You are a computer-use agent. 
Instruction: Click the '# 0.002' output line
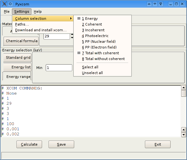tap(11, 134)
